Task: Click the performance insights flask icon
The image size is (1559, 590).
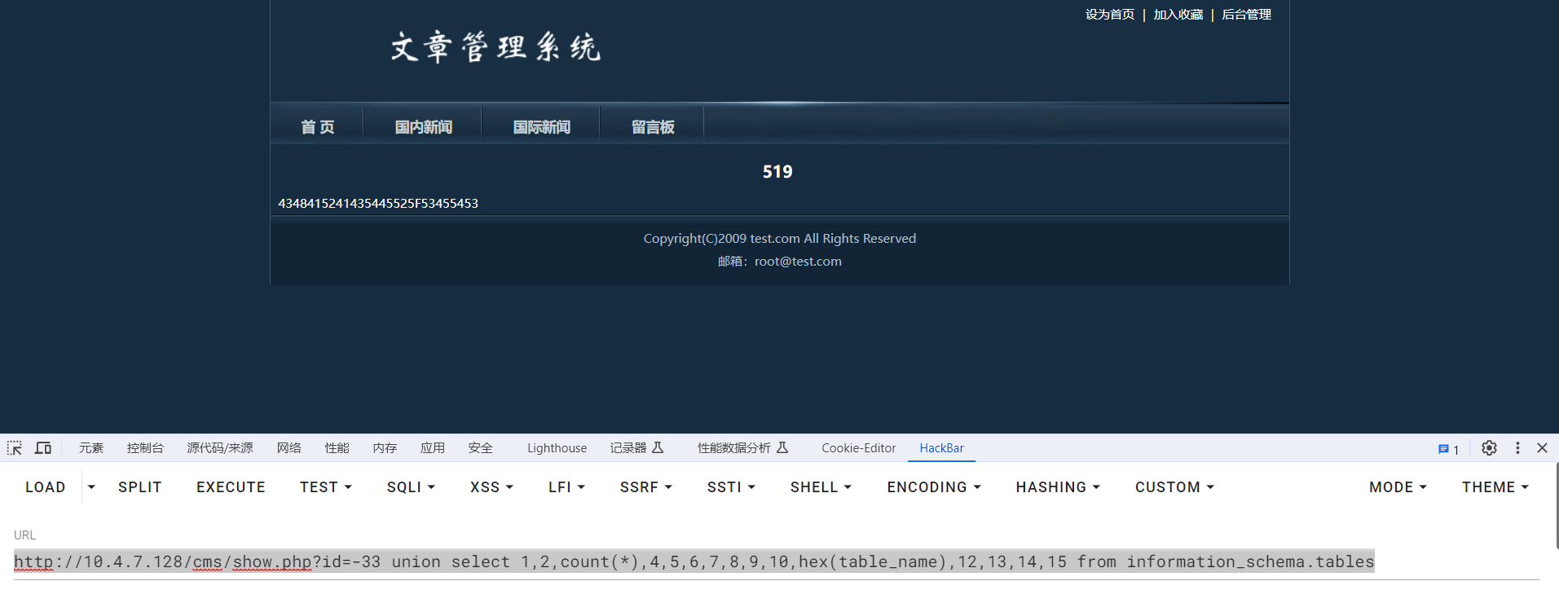Action: coord(782,447)
